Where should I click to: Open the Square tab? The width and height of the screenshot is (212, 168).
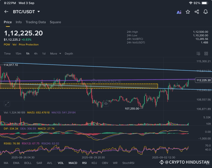click(x=55, y=22)
